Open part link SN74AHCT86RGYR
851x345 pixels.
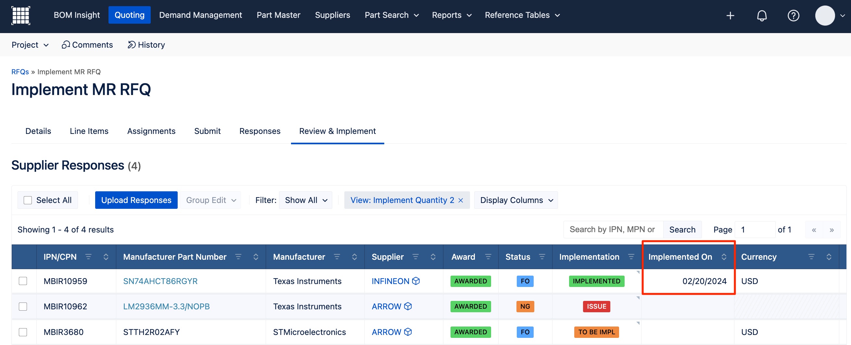point(160,281)
